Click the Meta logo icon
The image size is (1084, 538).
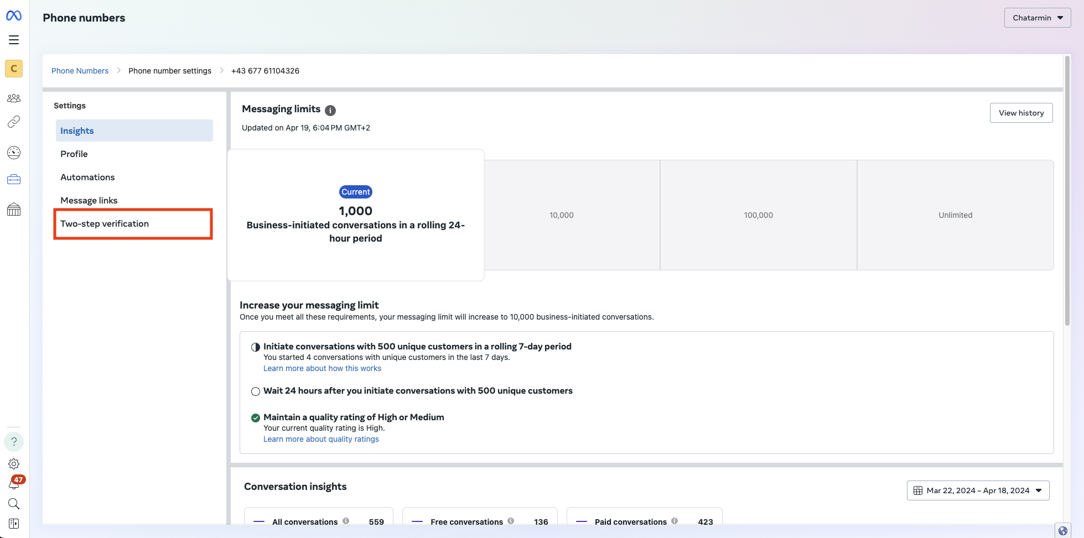click(14, 16)
